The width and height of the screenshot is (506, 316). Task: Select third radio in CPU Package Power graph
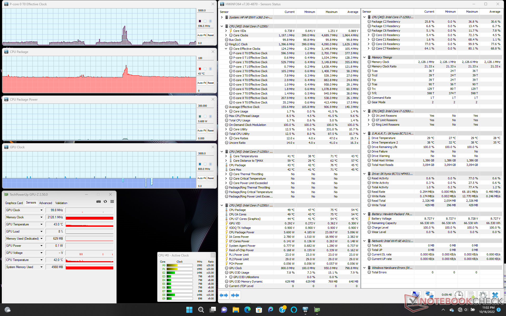pos(210,116)
